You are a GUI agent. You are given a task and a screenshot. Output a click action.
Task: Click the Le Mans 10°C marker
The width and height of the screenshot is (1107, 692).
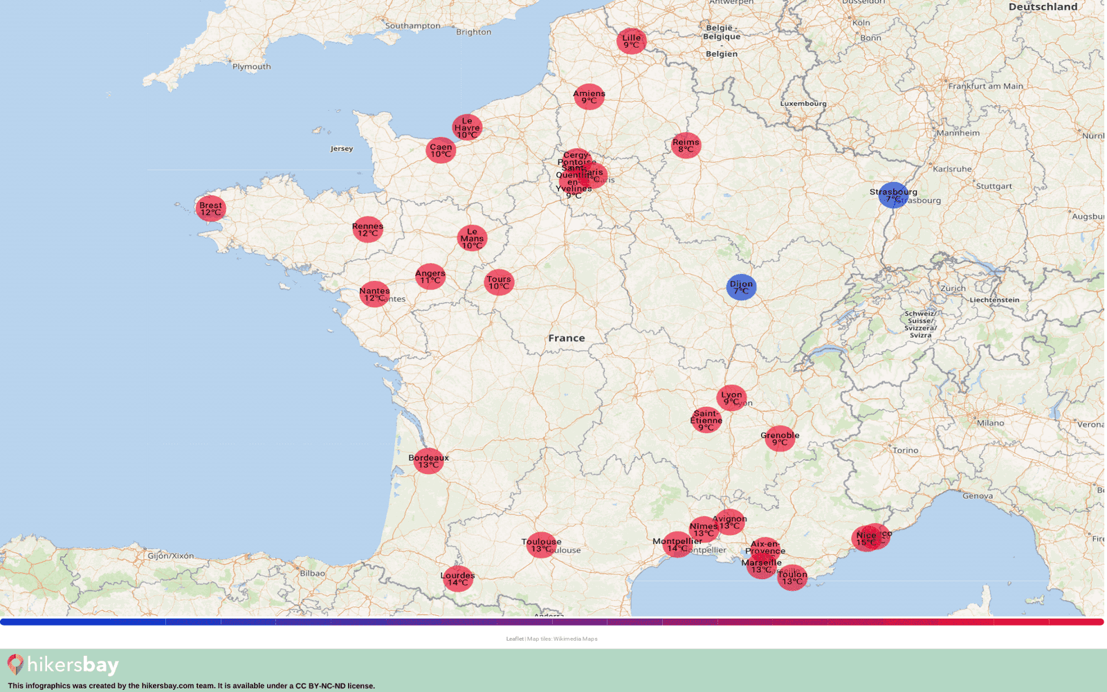coord(472,238)
